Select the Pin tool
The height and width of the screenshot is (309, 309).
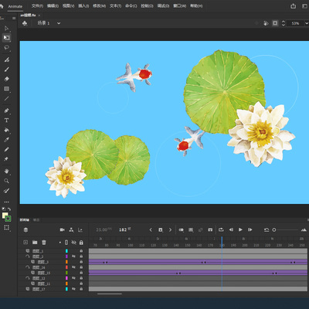pos(7,159)
